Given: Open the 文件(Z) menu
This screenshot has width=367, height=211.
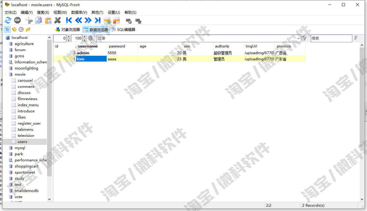Looking at the screenshot, I should pyautogui.click(x=10, y=13).
